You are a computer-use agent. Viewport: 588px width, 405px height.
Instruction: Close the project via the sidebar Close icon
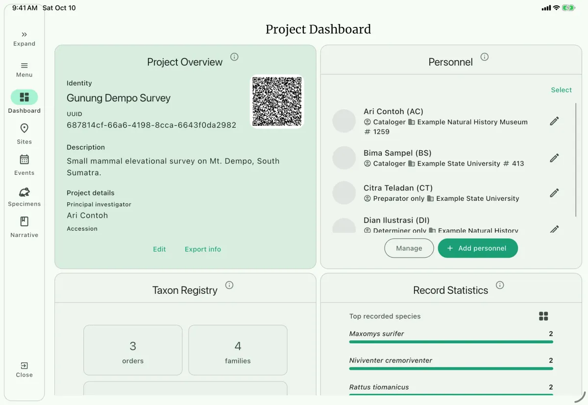[24, 370]
